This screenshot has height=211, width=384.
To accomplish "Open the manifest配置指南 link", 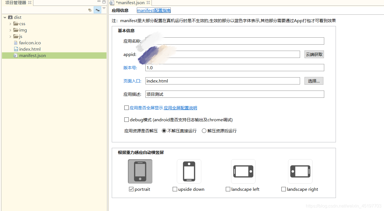I will click(x=153, y=10).
